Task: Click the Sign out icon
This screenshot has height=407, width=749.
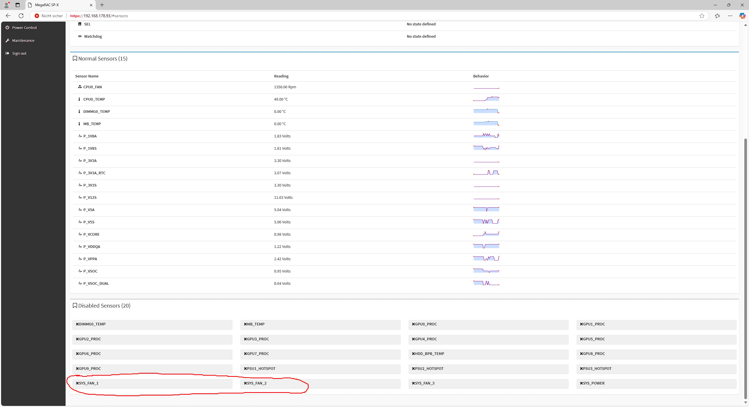Action: pos(7,53)
